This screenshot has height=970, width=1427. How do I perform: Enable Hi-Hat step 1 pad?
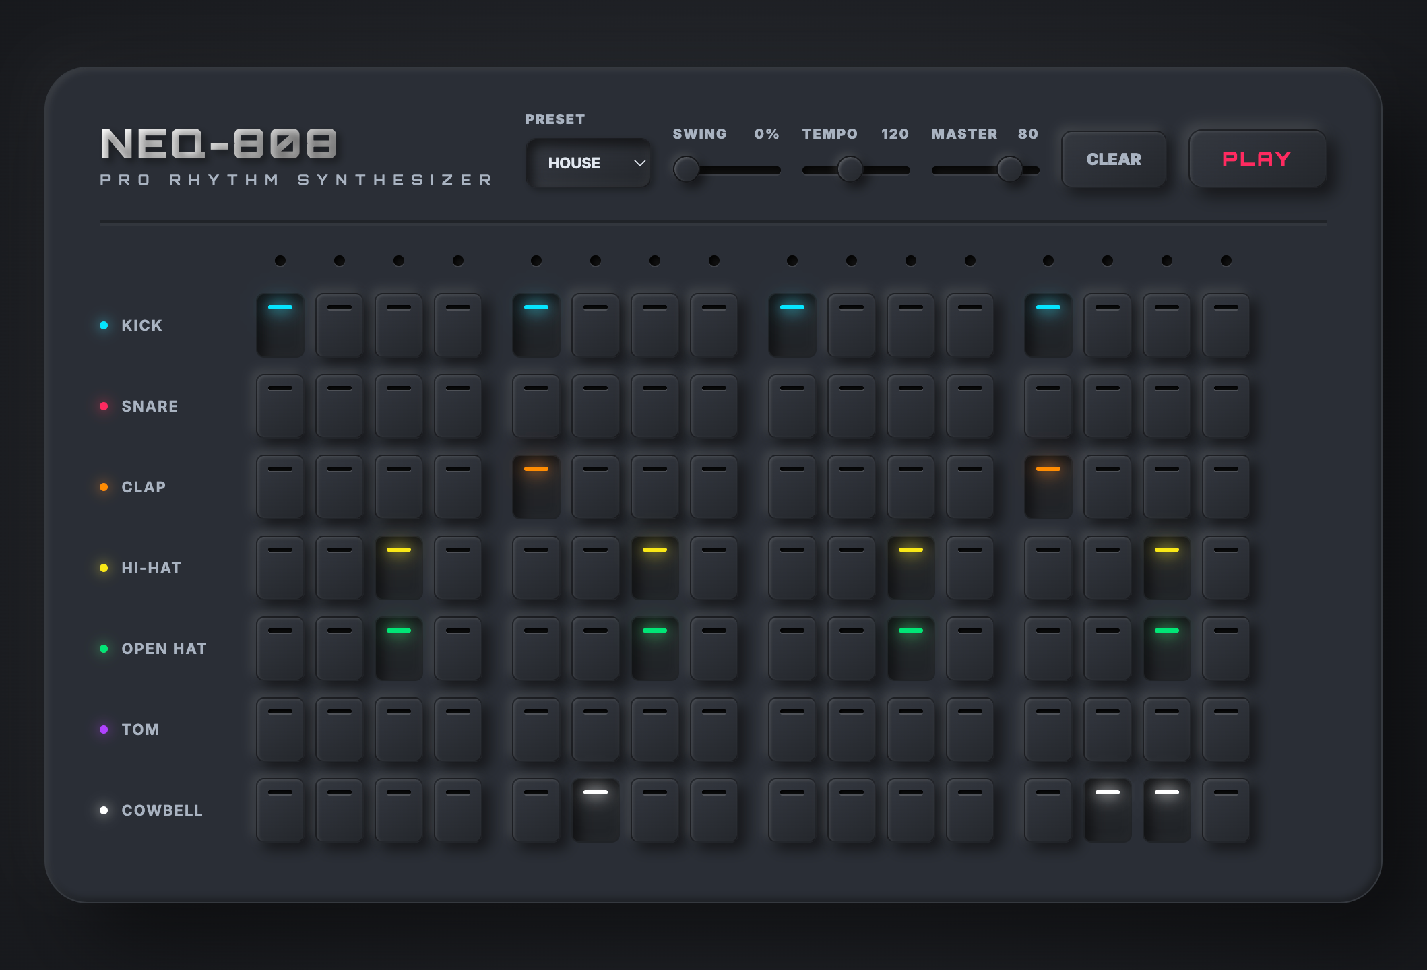[280, 568]
